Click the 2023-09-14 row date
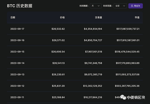Viewport: 150px width, 104px height. click(17, 63)
